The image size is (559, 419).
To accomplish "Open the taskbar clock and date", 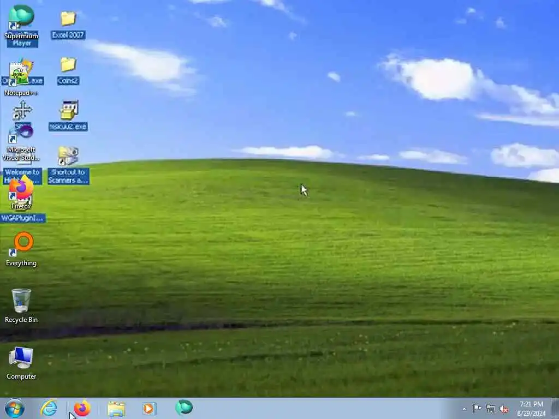I will click(x=531, y=409).
